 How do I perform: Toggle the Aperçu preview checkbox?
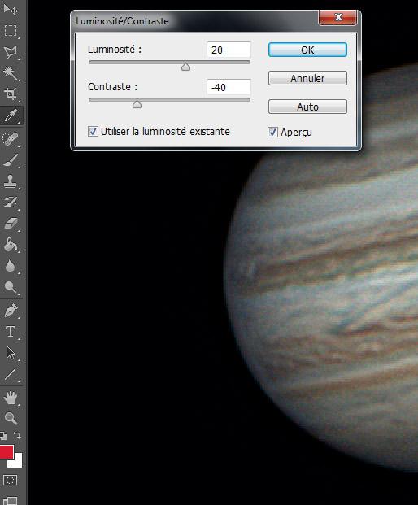pos(272,132)
